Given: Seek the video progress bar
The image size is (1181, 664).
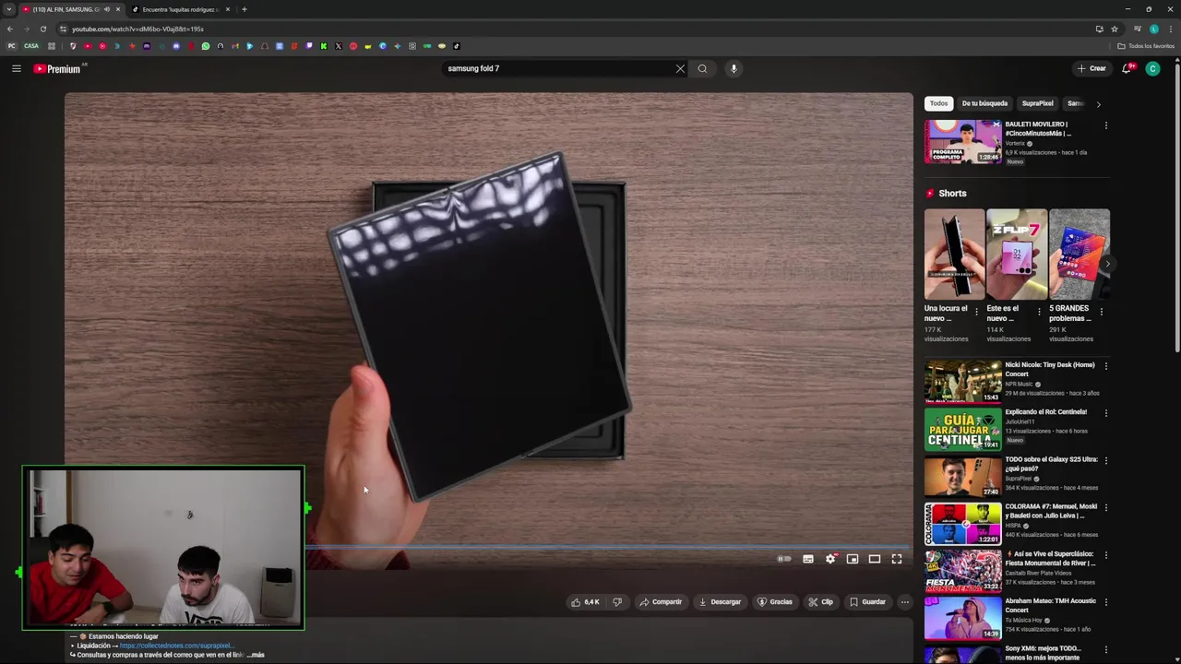Looking at the screenshot, I should (x=609, y=547).
